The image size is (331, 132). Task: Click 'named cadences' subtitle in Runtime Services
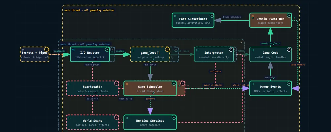pos(150,125)
